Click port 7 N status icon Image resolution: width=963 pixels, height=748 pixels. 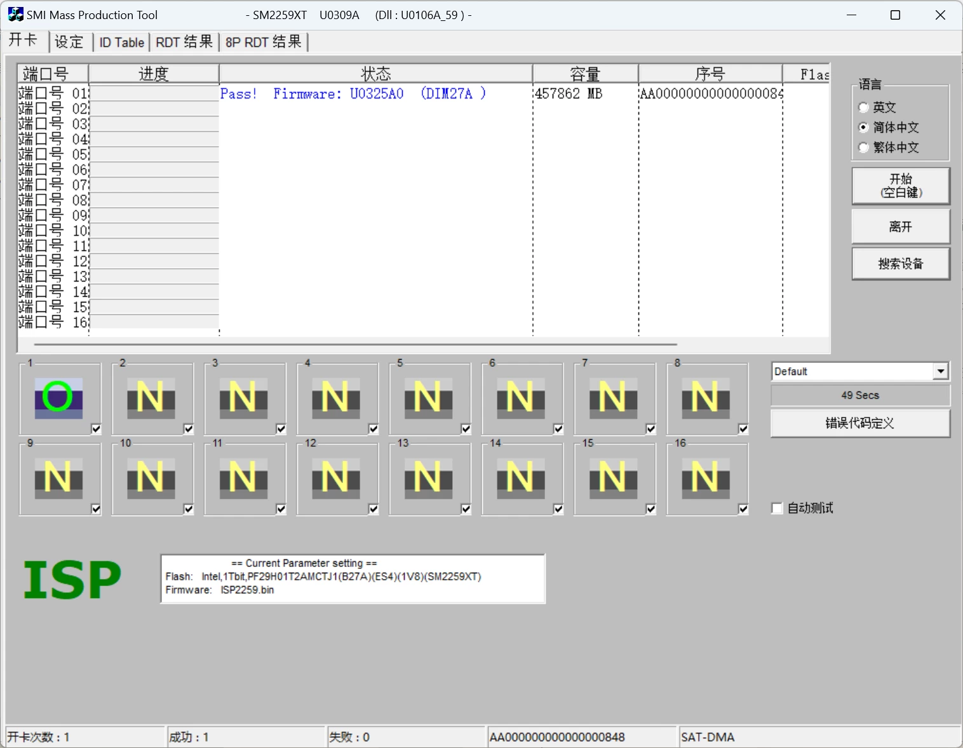613,398
